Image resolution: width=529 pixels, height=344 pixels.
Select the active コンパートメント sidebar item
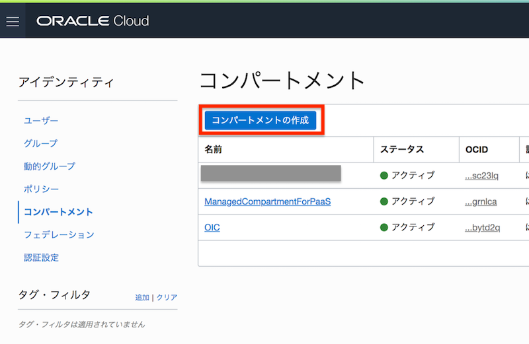point(58,212)
